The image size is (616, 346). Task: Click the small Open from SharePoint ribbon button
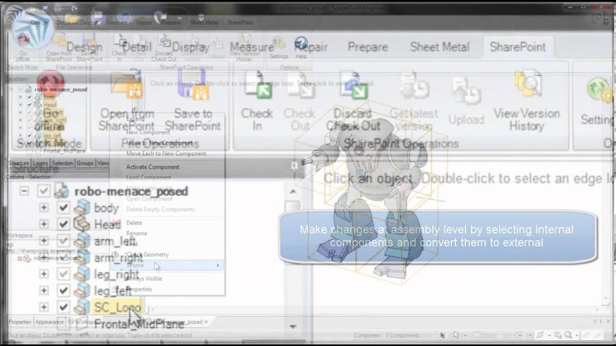(x=59, y=48)
